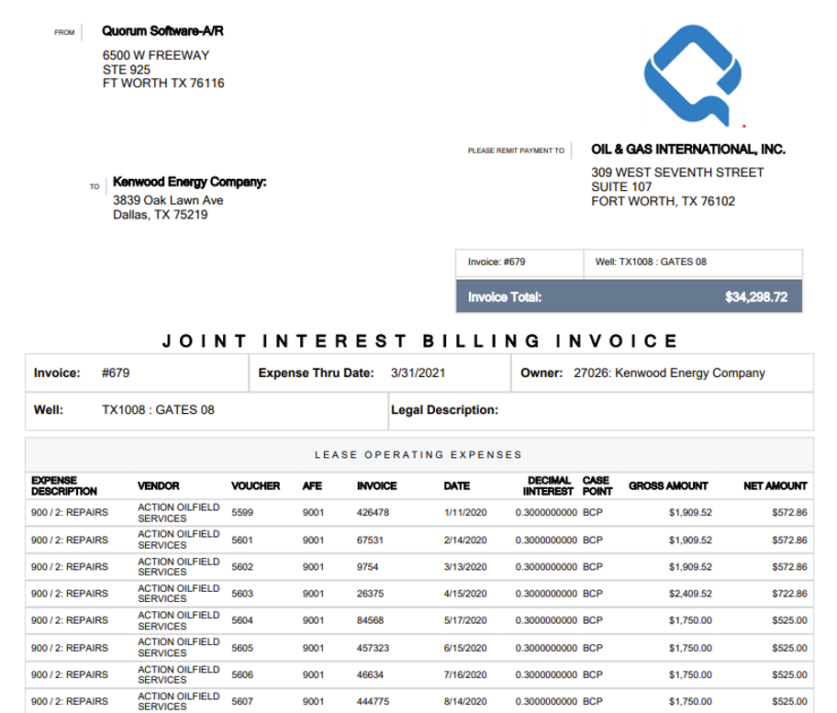Click invoice number 426478
The image size is (837, 713).
click(x=374, y=512)
